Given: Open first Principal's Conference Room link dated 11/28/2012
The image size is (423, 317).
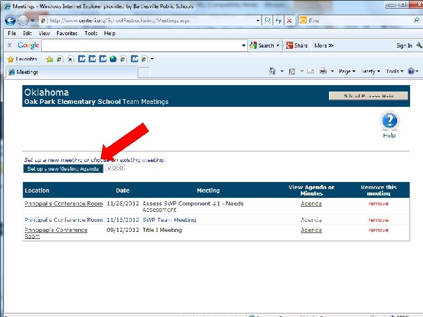Looking at the screenshot, I should 63,204.
